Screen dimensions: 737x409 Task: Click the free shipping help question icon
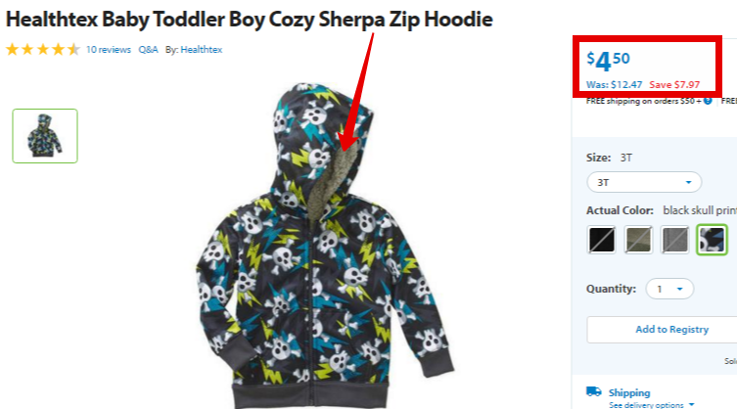[x=708, y=101]
